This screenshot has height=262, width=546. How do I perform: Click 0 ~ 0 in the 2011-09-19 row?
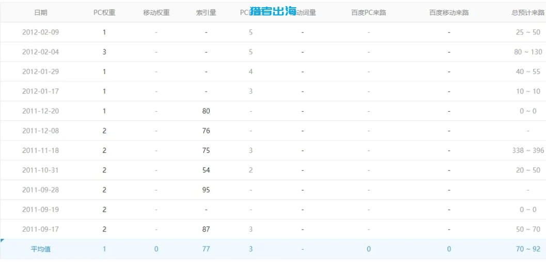528,209
